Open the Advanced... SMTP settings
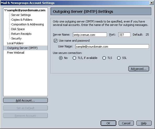The width and height of the screenshot is (155, 129). coord(139,69)
